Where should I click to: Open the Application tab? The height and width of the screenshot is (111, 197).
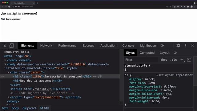108,46
